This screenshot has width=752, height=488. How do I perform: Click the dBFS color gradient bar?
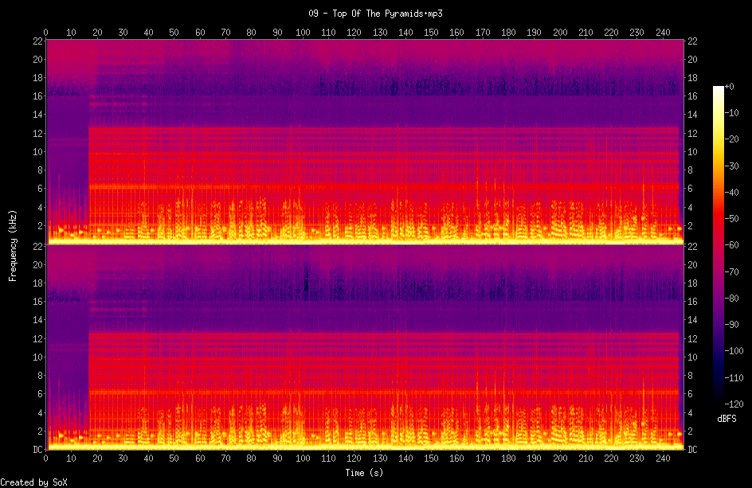[718, 246]
